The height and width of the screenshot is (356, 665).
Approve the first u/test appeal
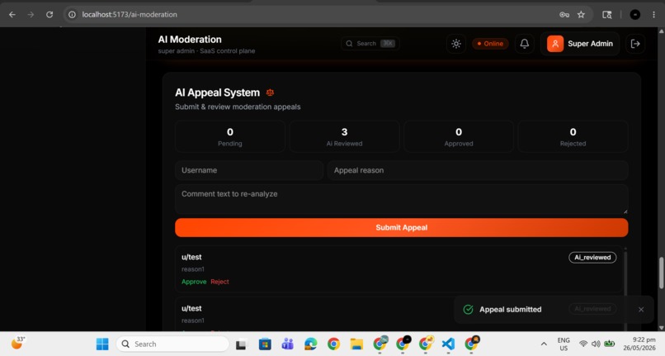tap(194, 282)
